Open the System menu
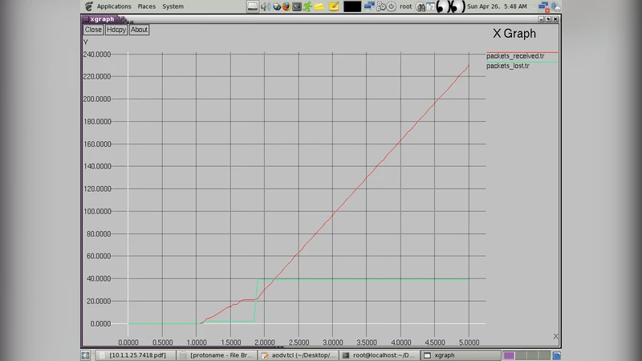The height and width of the screenshot is (361, 642). [173, 6]
